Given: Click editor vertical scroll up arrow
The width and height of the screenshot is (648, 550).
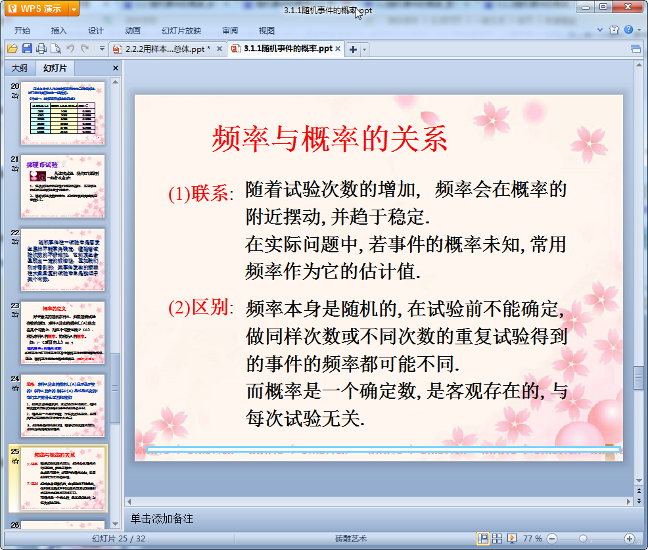Looking at the screenshot, I should [x=639, y=65].
